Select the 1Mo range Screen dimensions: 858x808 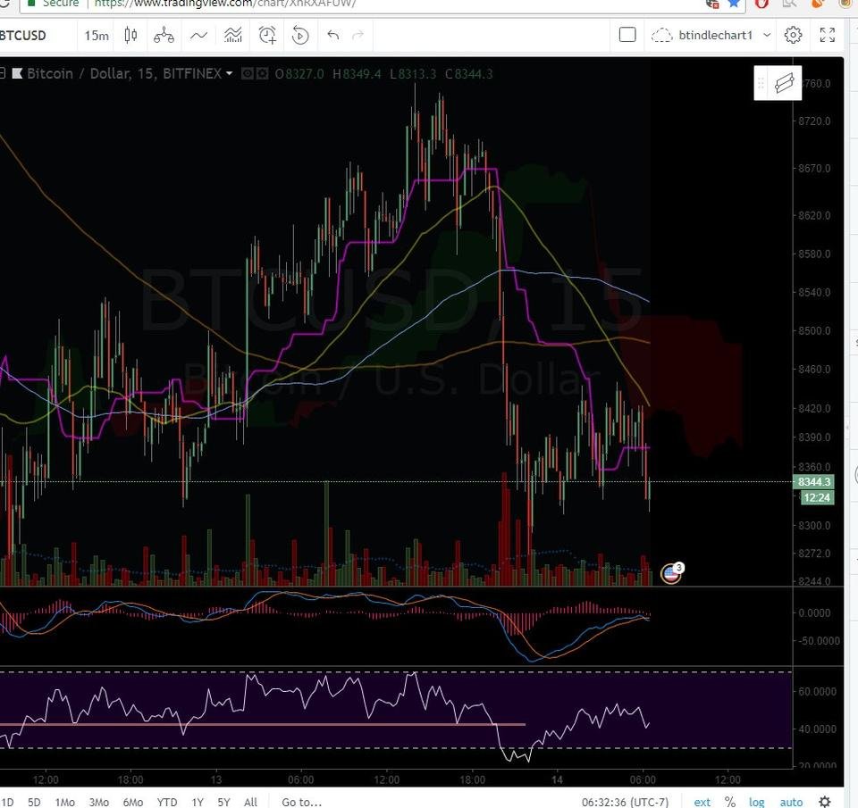[x=64, y=802]
